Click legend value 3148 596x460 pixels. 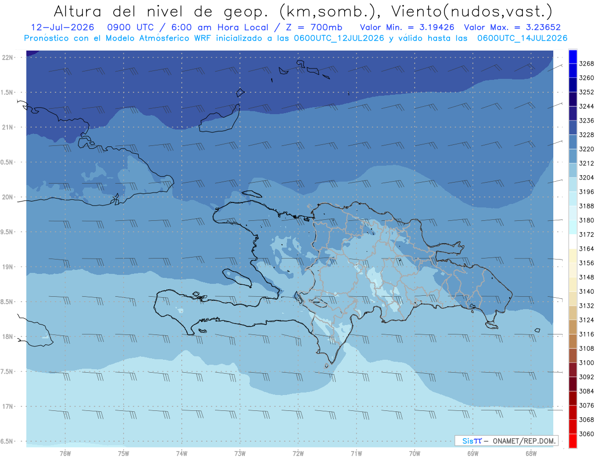click(587, 277)
